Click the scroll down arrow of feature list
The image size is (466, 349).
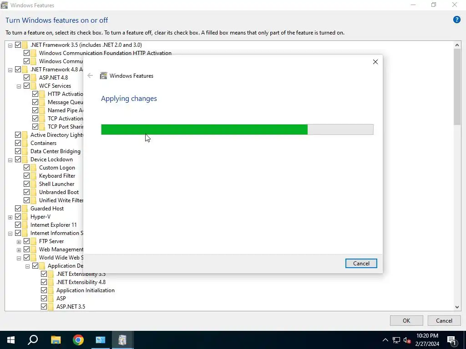tap(457, 307)
